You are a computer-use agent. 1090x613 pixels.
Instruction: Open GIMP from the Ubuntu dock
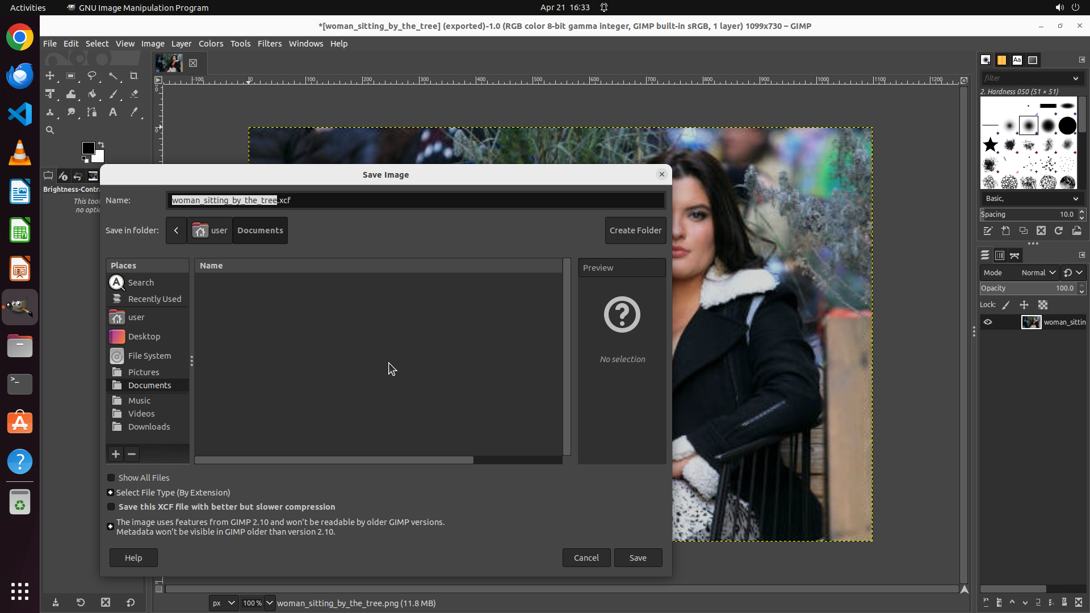pyautogui.click(x=20, y=307)
